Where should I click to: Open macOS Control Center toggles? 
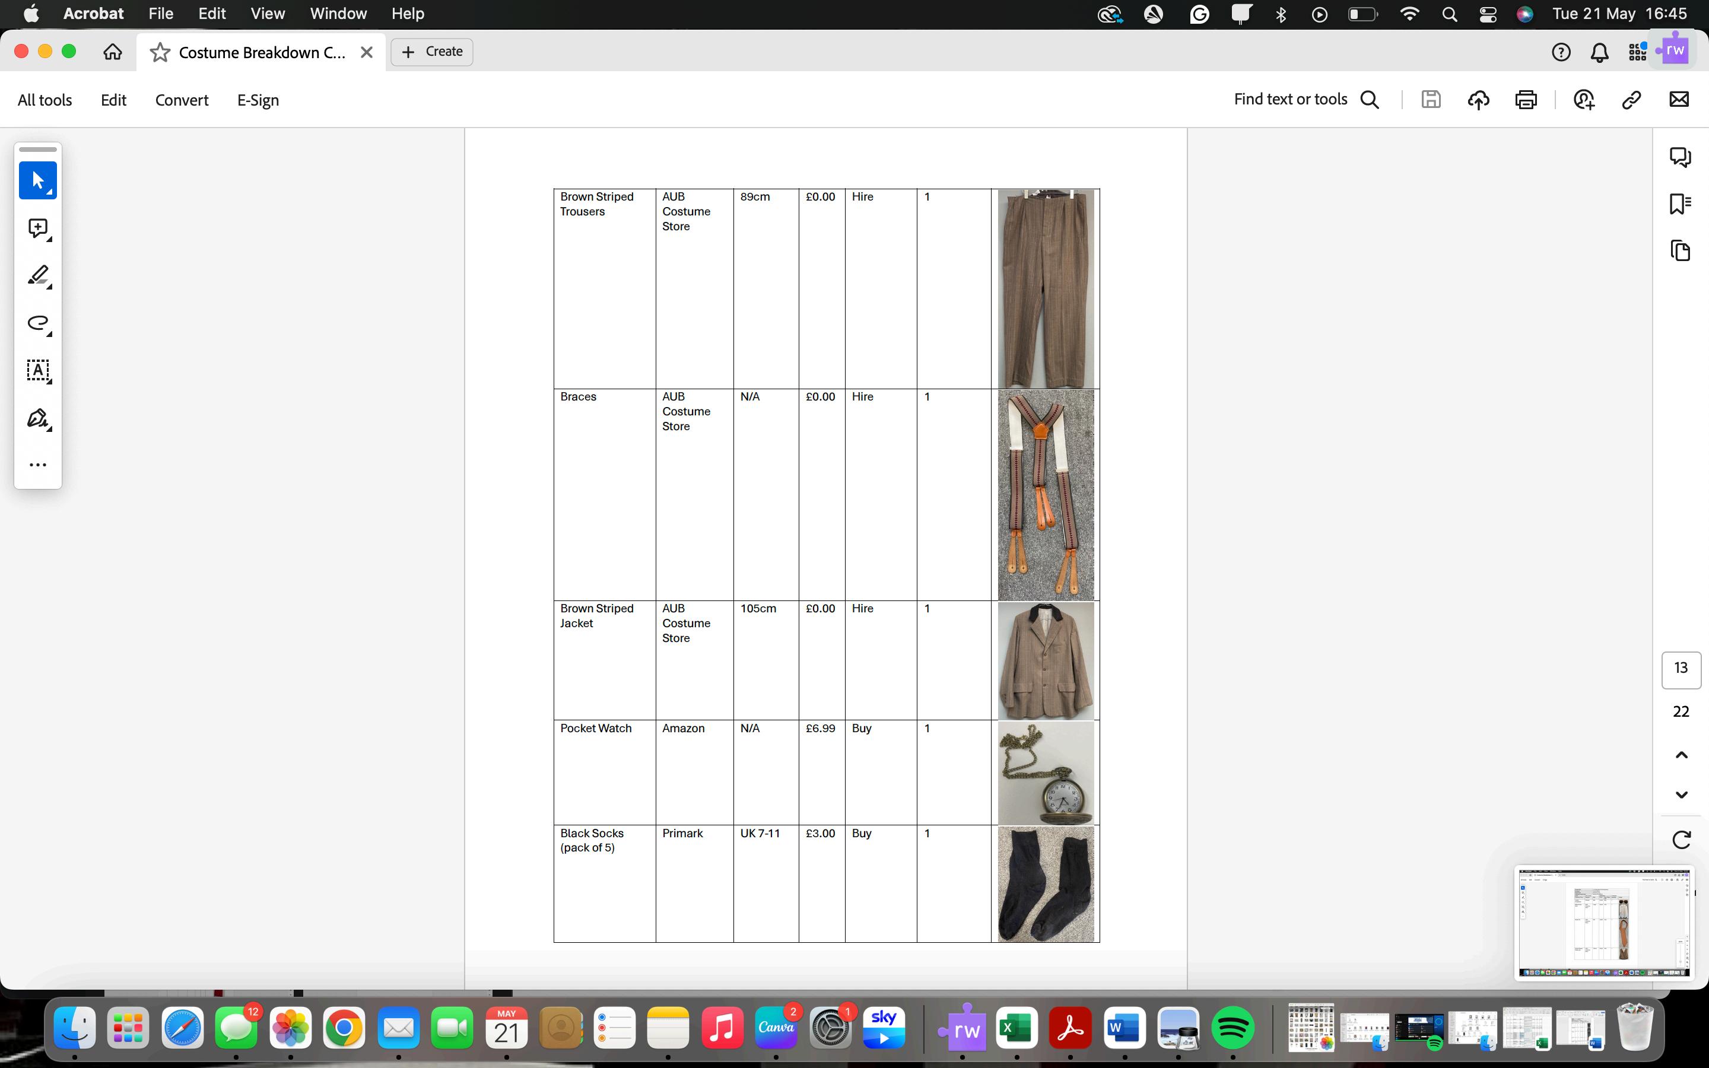[1488, 14]
